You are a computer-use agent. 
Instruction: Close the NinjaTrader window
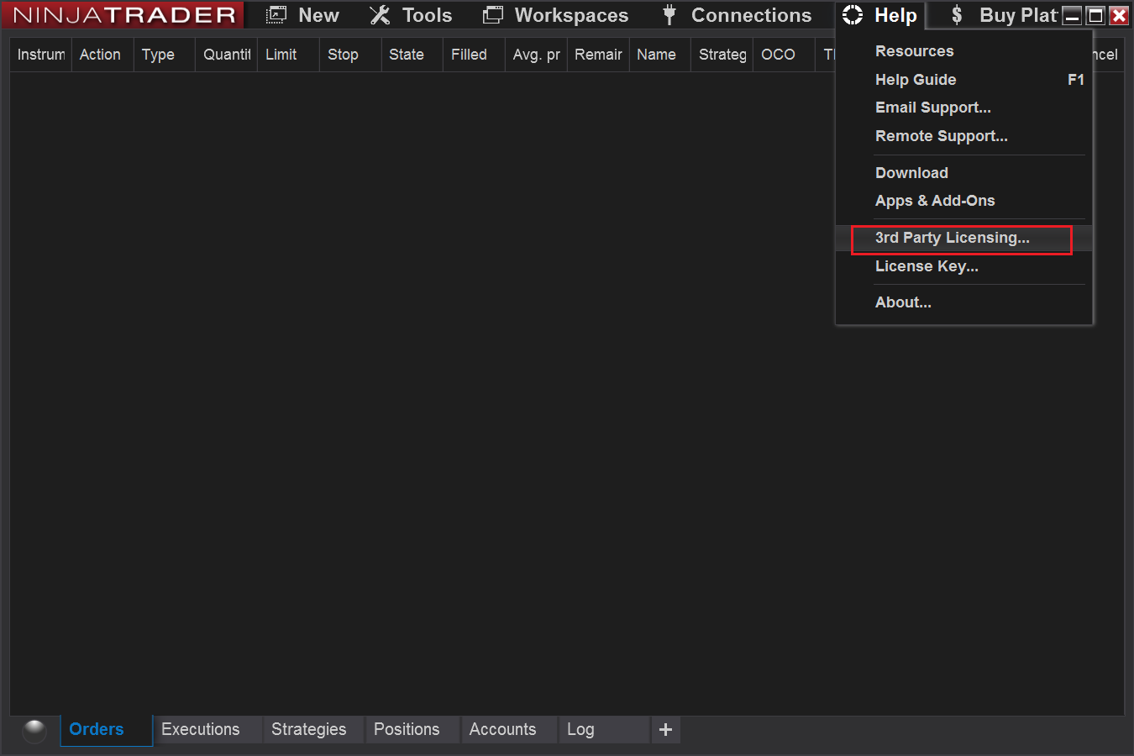[1119, 15]
